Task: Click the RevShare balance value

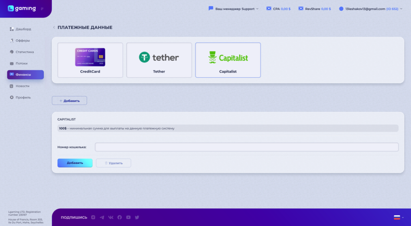Action: coord(326,9)
